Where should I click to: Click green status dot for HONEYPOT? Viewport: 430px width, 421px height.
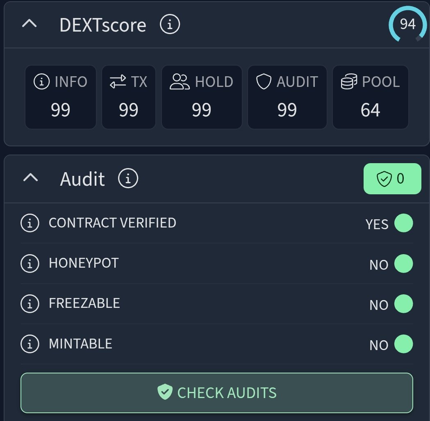(x=403, y=264)
